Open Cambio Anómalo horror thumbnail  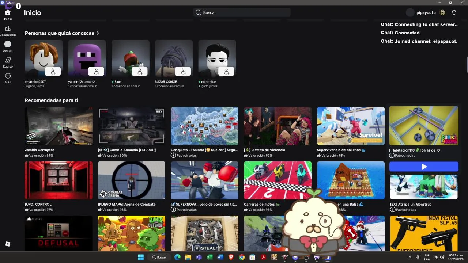pyautogui.click(x=132, y=126)
